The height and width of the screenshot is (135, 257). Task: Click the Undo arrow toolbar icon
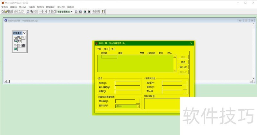coord(41,12)
